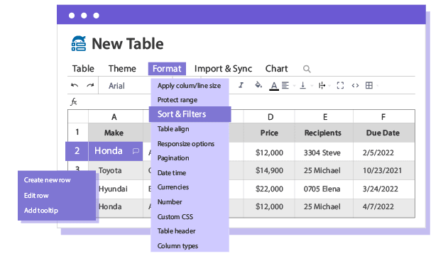Screen dimensions: 448x256
Task: Open the Import & Sync menu
Action: tap(223, 69)
